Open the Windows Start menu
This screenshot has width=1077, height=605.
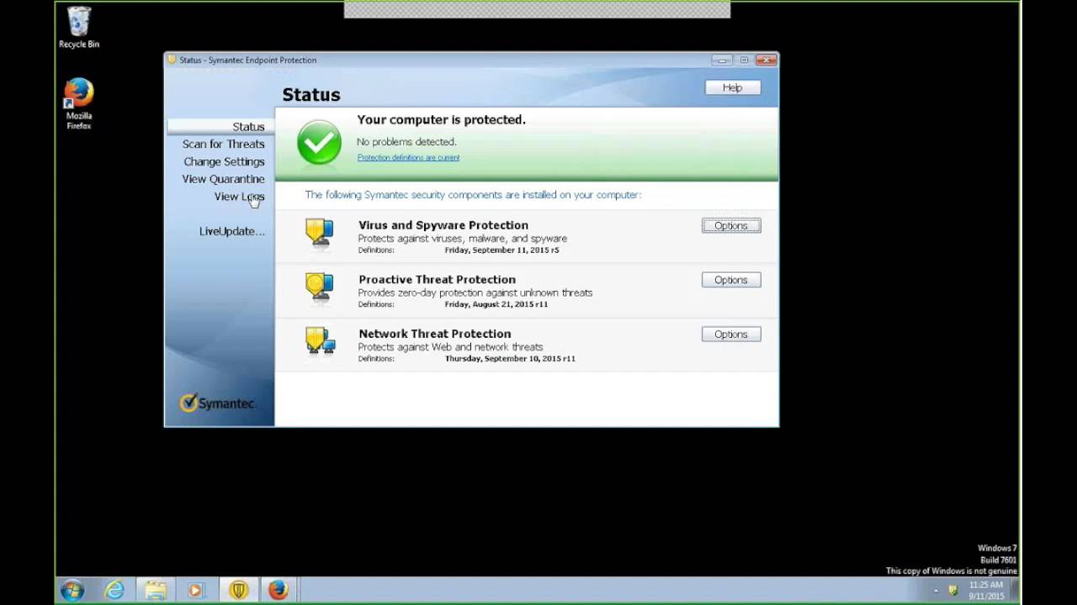(72, 591)
